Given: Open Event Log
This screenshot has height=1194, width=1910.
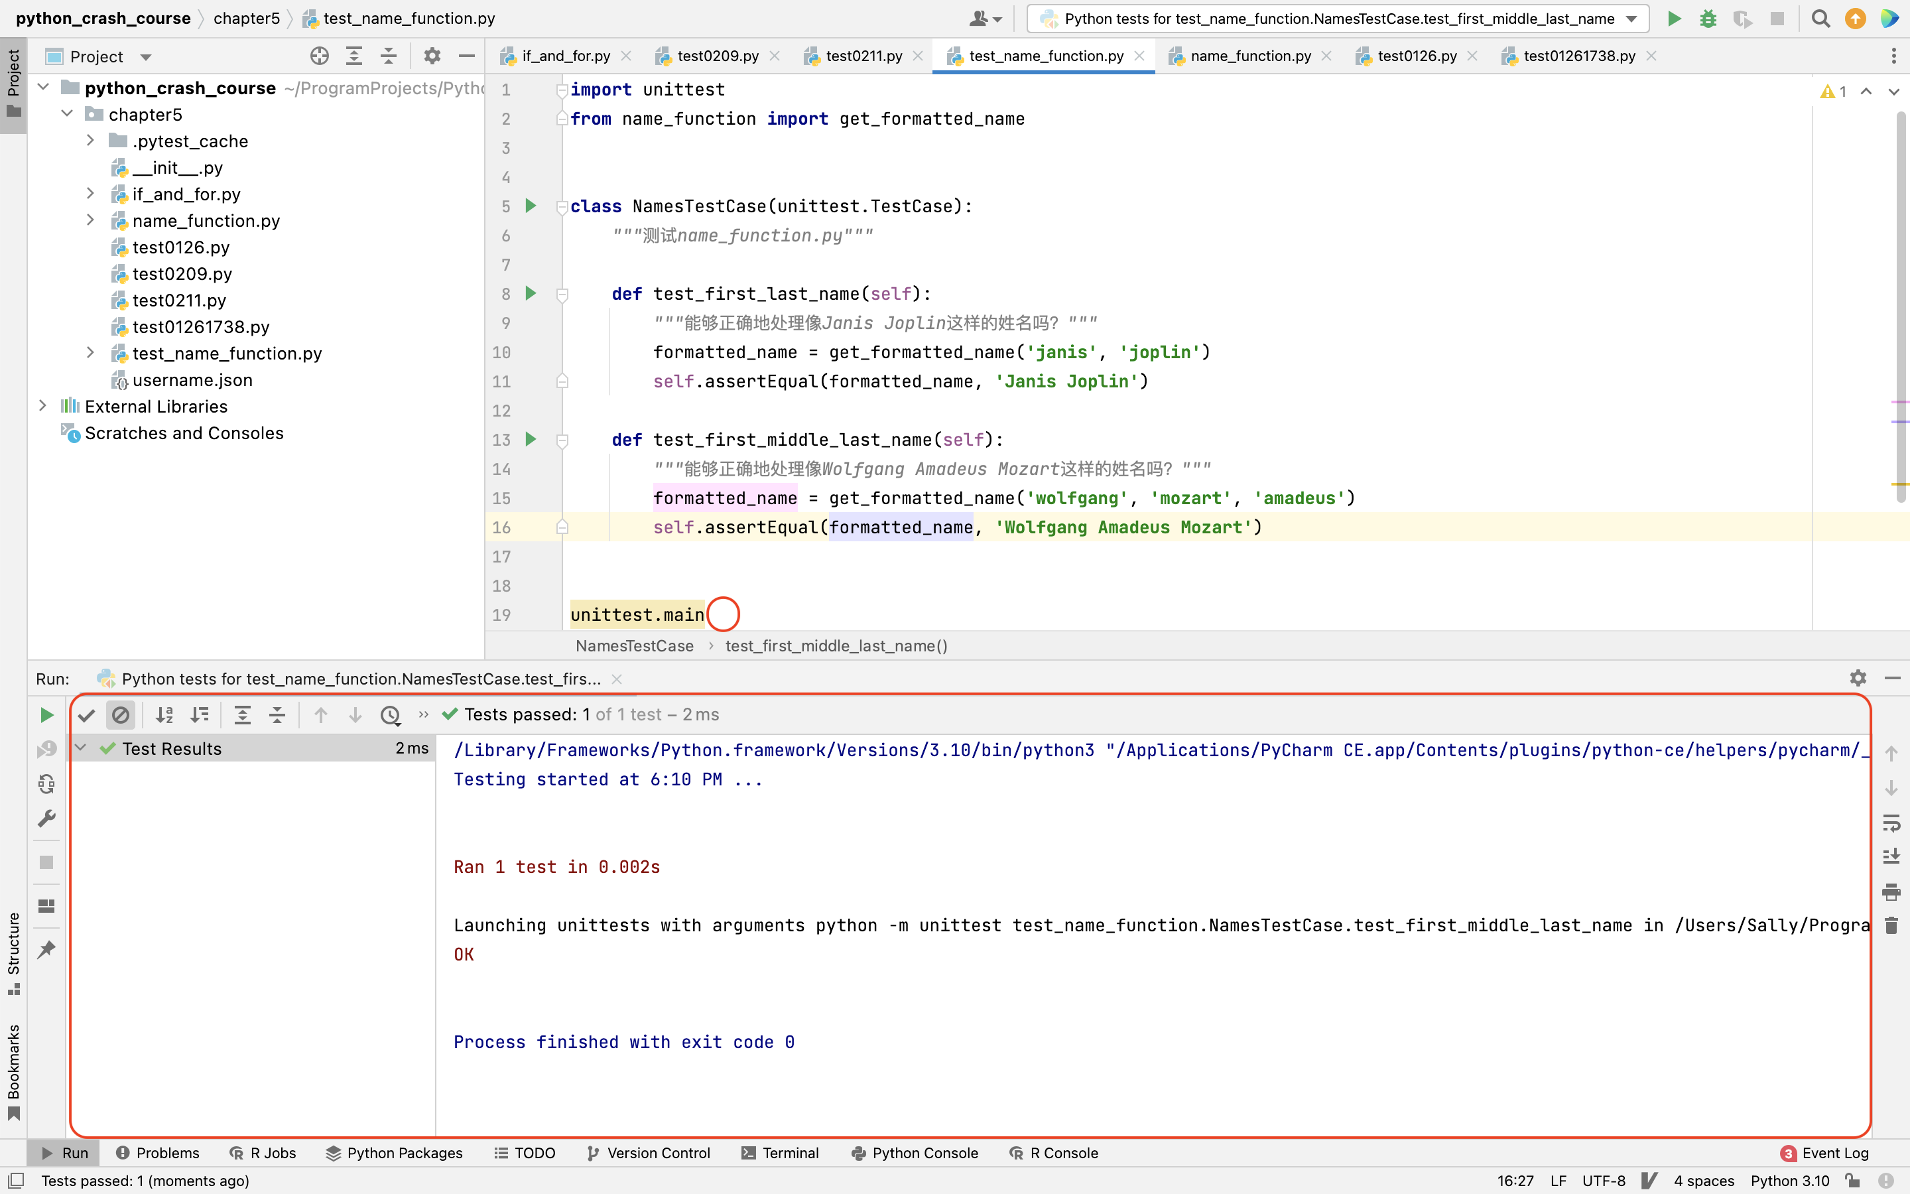Looking at the screenshot, I should click(x=1824, y=1153).
